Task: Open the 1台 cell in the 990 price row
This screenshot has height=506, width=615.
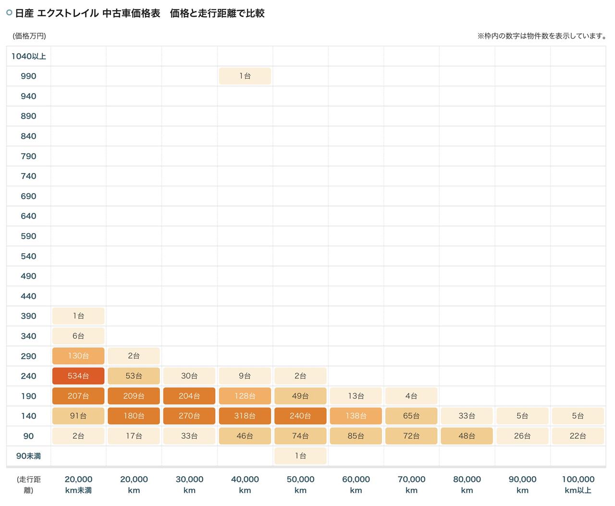Action: (245, 76)
